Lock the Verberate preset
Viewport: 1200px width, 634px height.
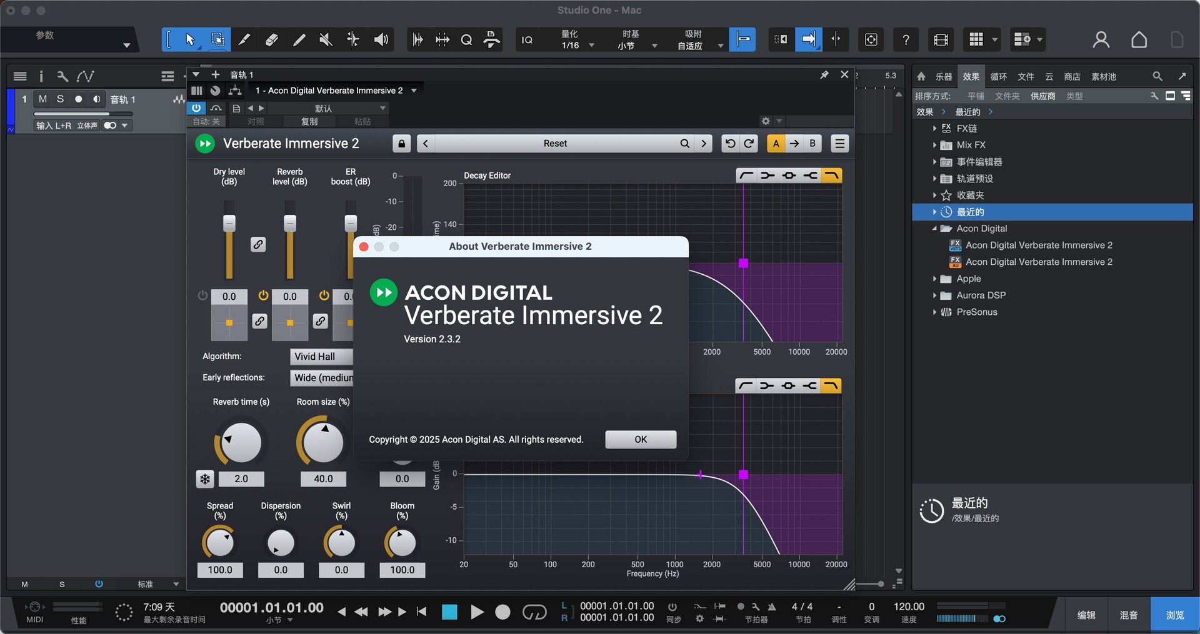coord(401,144)
